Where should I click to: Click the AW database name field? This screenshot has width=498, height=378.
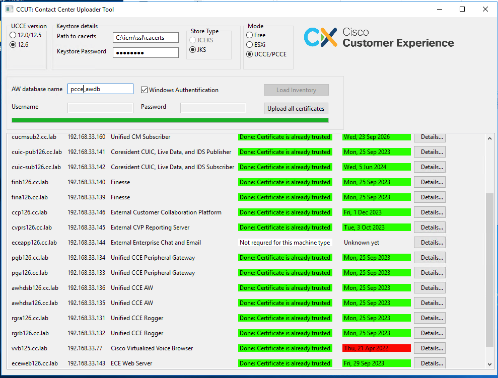point(100,89)
